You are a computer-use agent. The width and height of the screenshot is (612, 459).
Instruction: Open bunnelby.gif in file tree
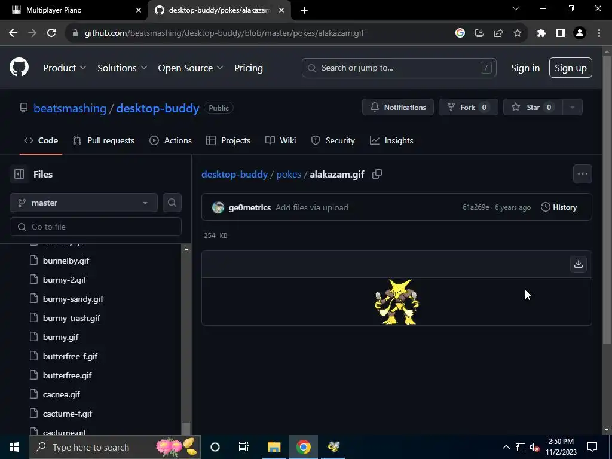[66, 261]
